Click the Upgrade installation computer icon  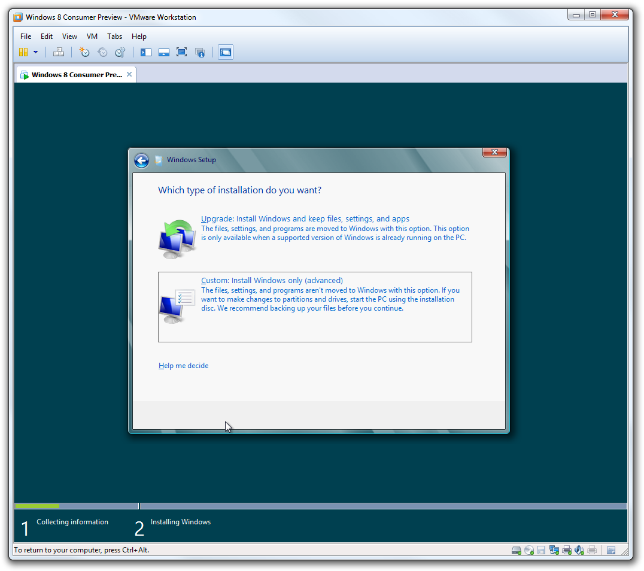coord(177,239)
